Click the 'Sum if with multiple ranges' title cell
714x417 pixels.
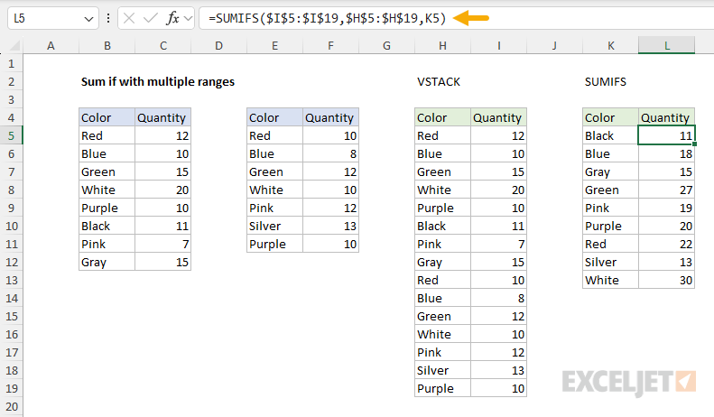[x=158, y=82]
